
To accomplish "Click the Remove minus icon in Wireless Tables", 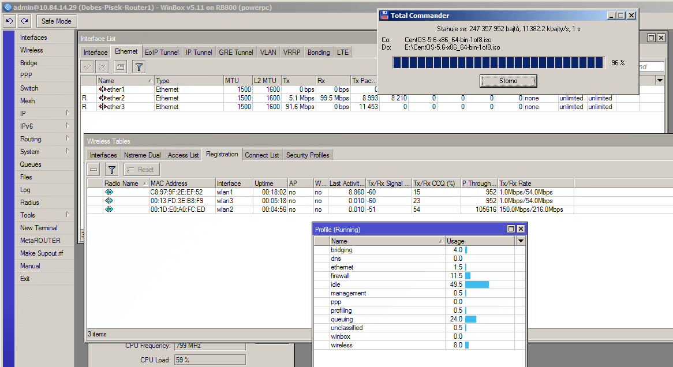I will [94, 170].
